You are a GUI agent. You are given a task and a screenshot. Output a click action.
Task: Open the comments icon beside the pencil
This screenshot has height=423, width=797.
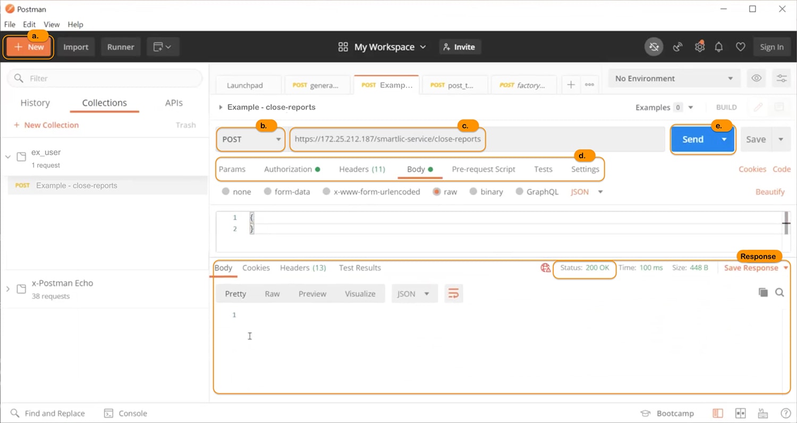click(779, 107)
